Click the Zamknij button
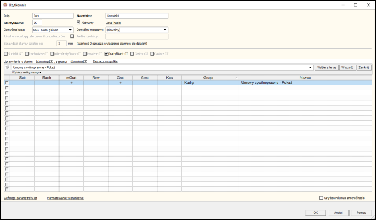376x220 pixels. (x=364, y=68)
